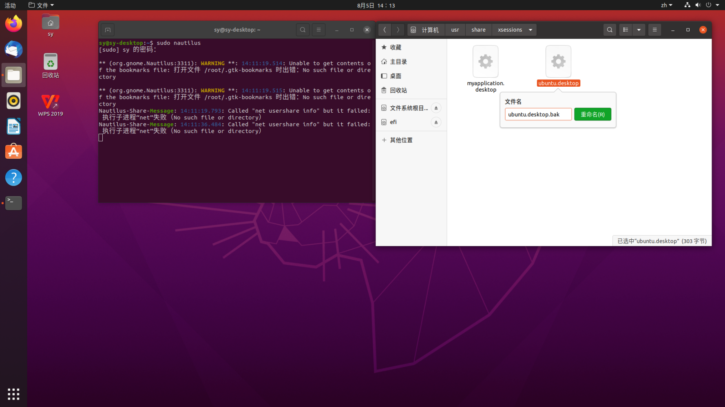The image size is (725, 407).
Task: Unmount the filesystem root volume
Action: point(436,108)
